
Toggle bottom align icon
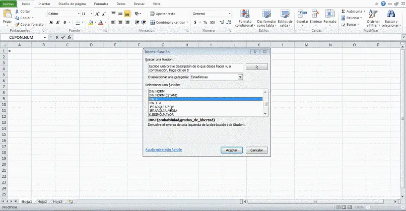(x=127, y=14)
